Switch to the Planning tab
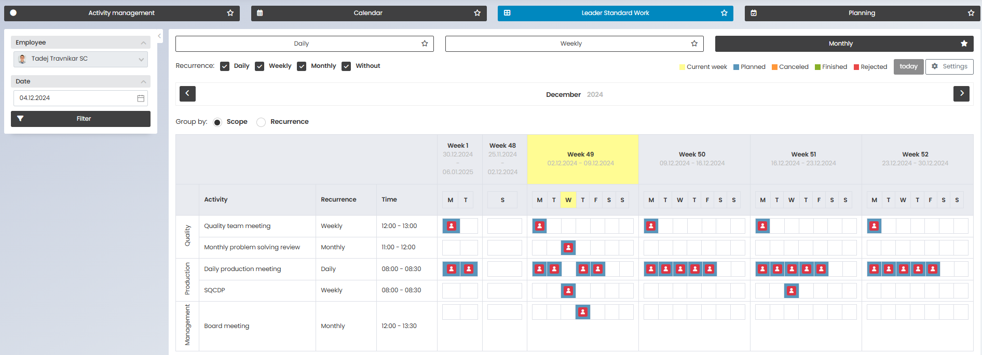Screen dimensions: 982x355 pyautogui.click(x=862, y=13)
